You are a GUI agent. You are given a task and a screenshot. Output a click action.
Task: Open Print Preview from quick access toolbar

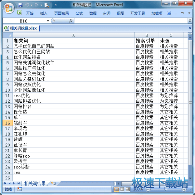coord(46,5)
